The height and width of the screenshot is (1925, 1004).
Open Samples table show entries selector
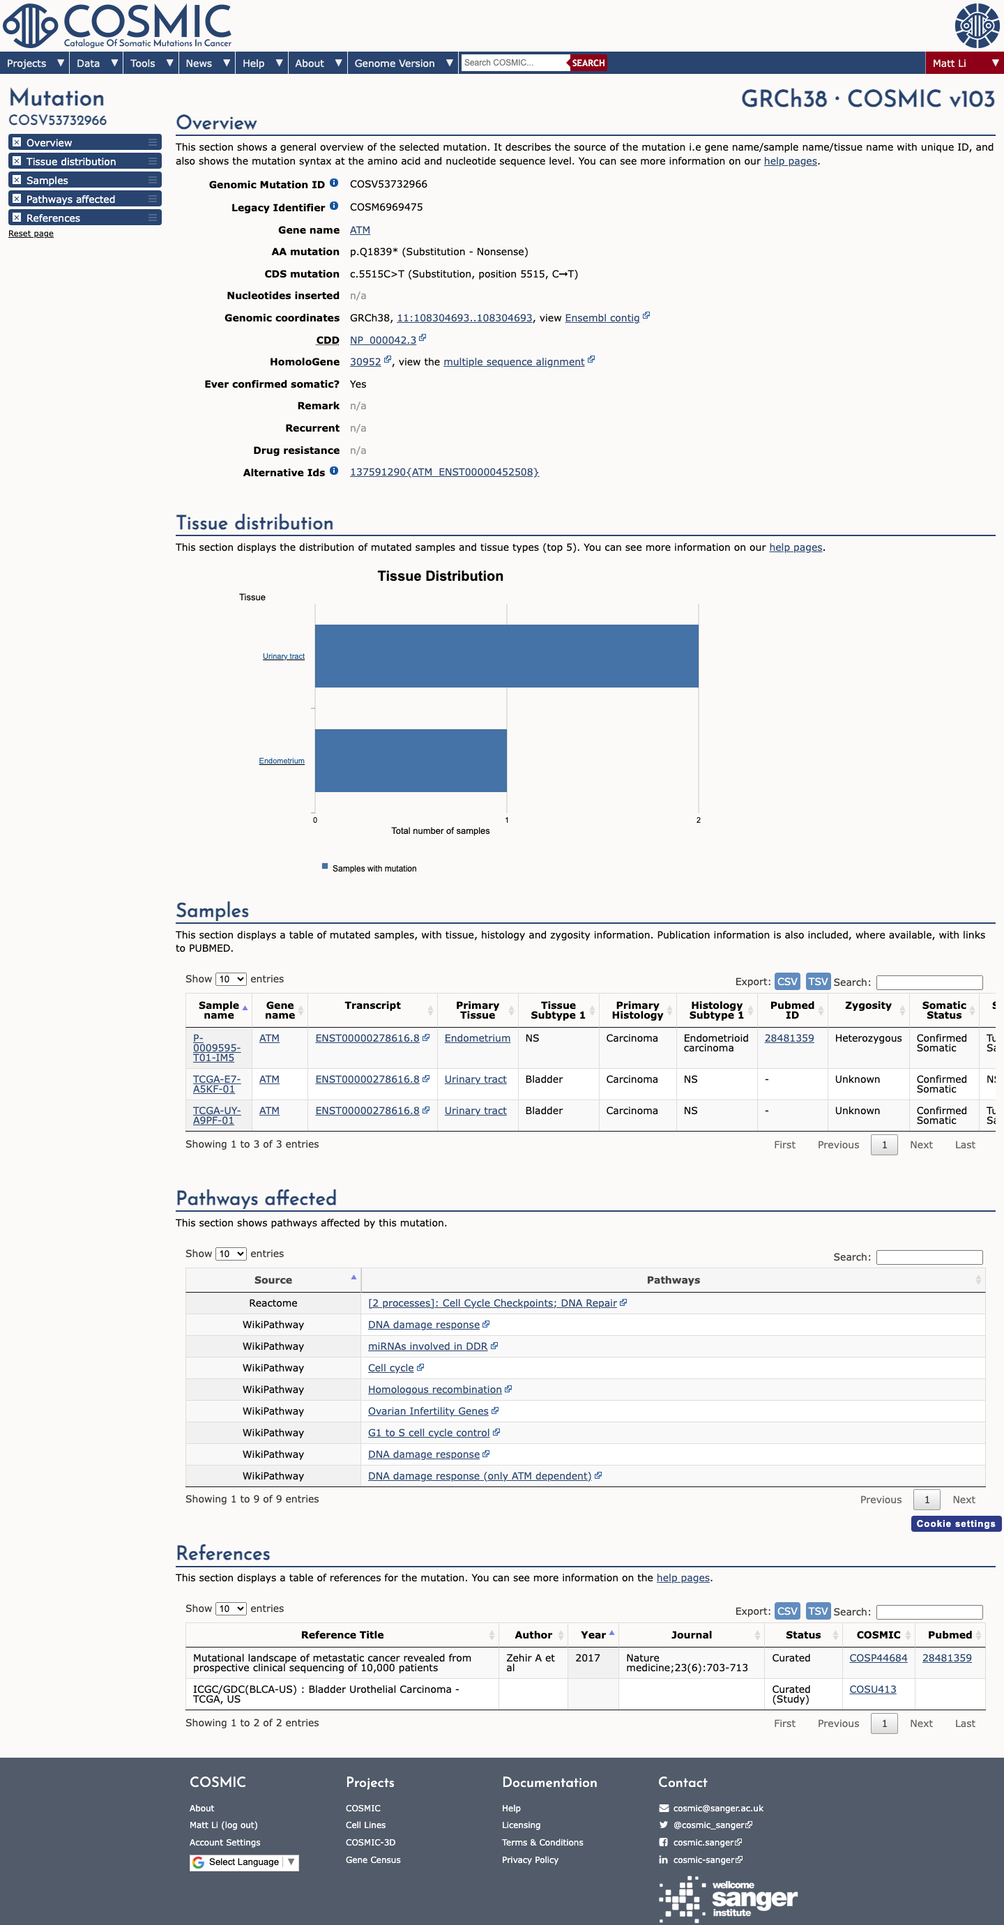pyautogui.click(x=231, y=979)
